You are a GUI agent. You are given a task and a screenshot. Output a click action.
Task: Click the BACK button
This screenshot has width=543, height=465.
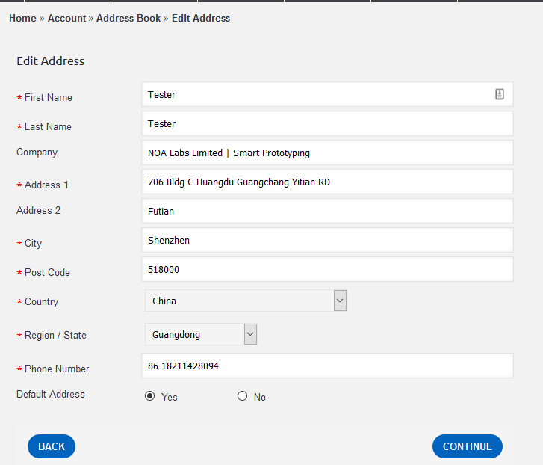click(x=52, y=446)
